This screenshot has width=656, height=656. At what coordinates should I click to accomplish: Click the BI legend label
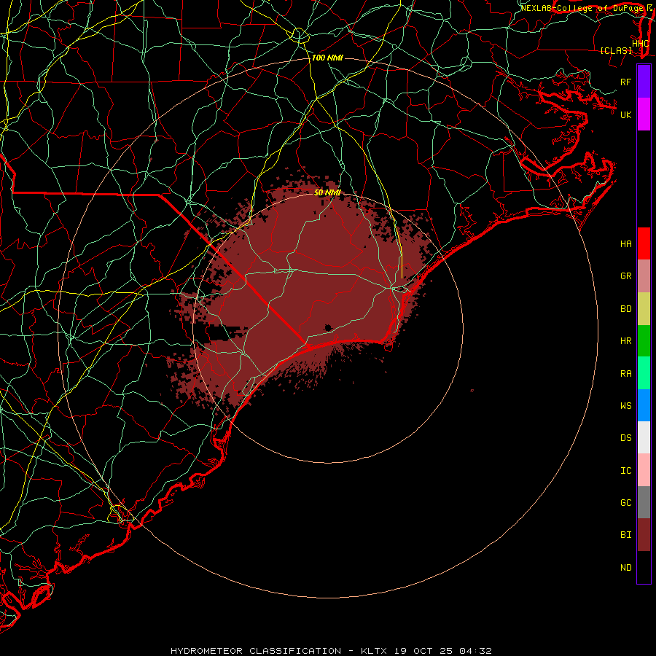[x=625, y=535]
